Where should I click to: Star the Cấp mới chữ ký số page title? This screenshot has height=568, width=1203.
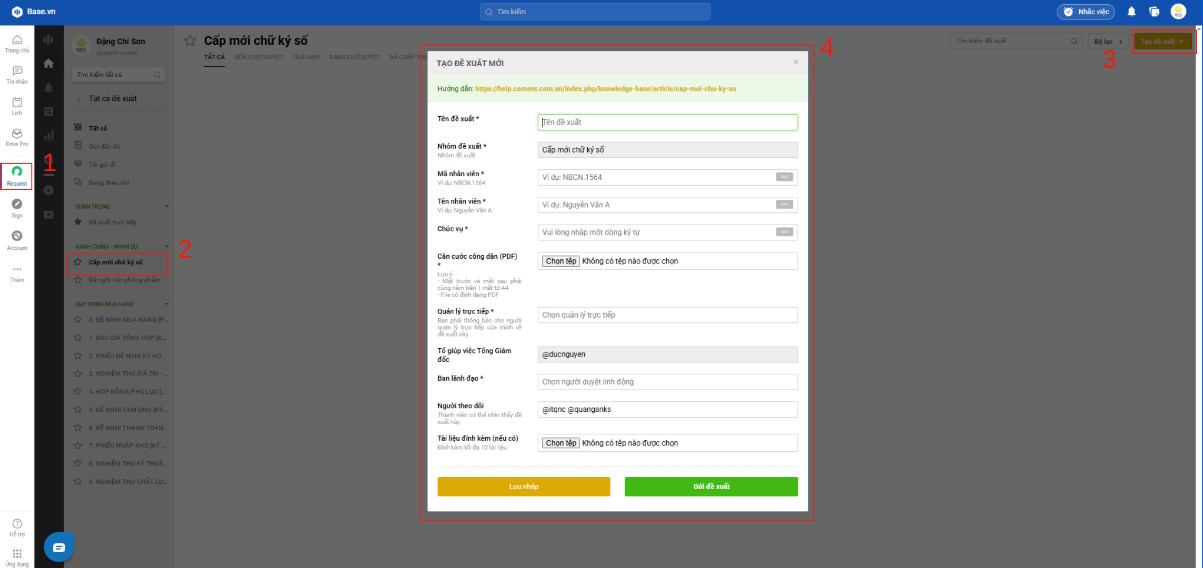[190, 40]
